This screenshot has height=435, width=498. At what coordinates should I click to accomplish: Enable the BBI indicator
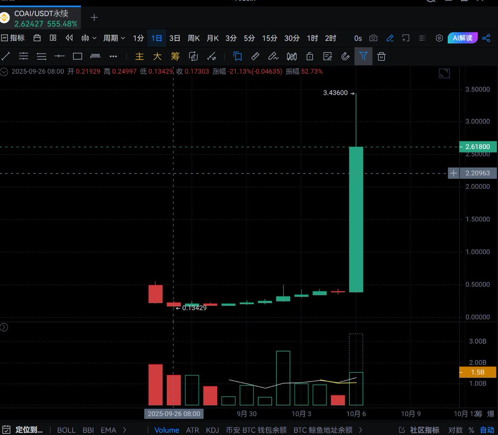click(x=88, y=430)
